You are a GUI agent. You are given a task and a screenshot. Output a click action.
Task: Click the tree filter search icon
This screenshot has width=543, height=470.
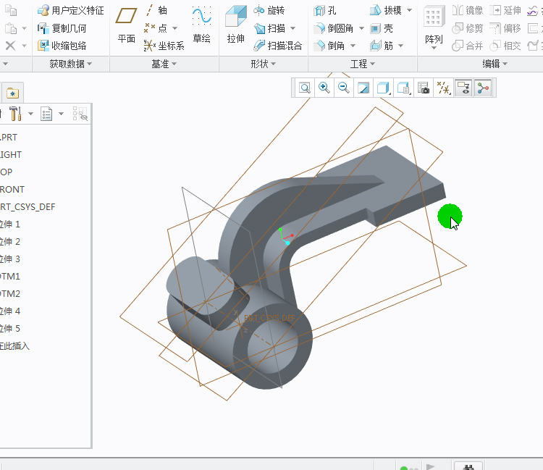coord(80,114)
